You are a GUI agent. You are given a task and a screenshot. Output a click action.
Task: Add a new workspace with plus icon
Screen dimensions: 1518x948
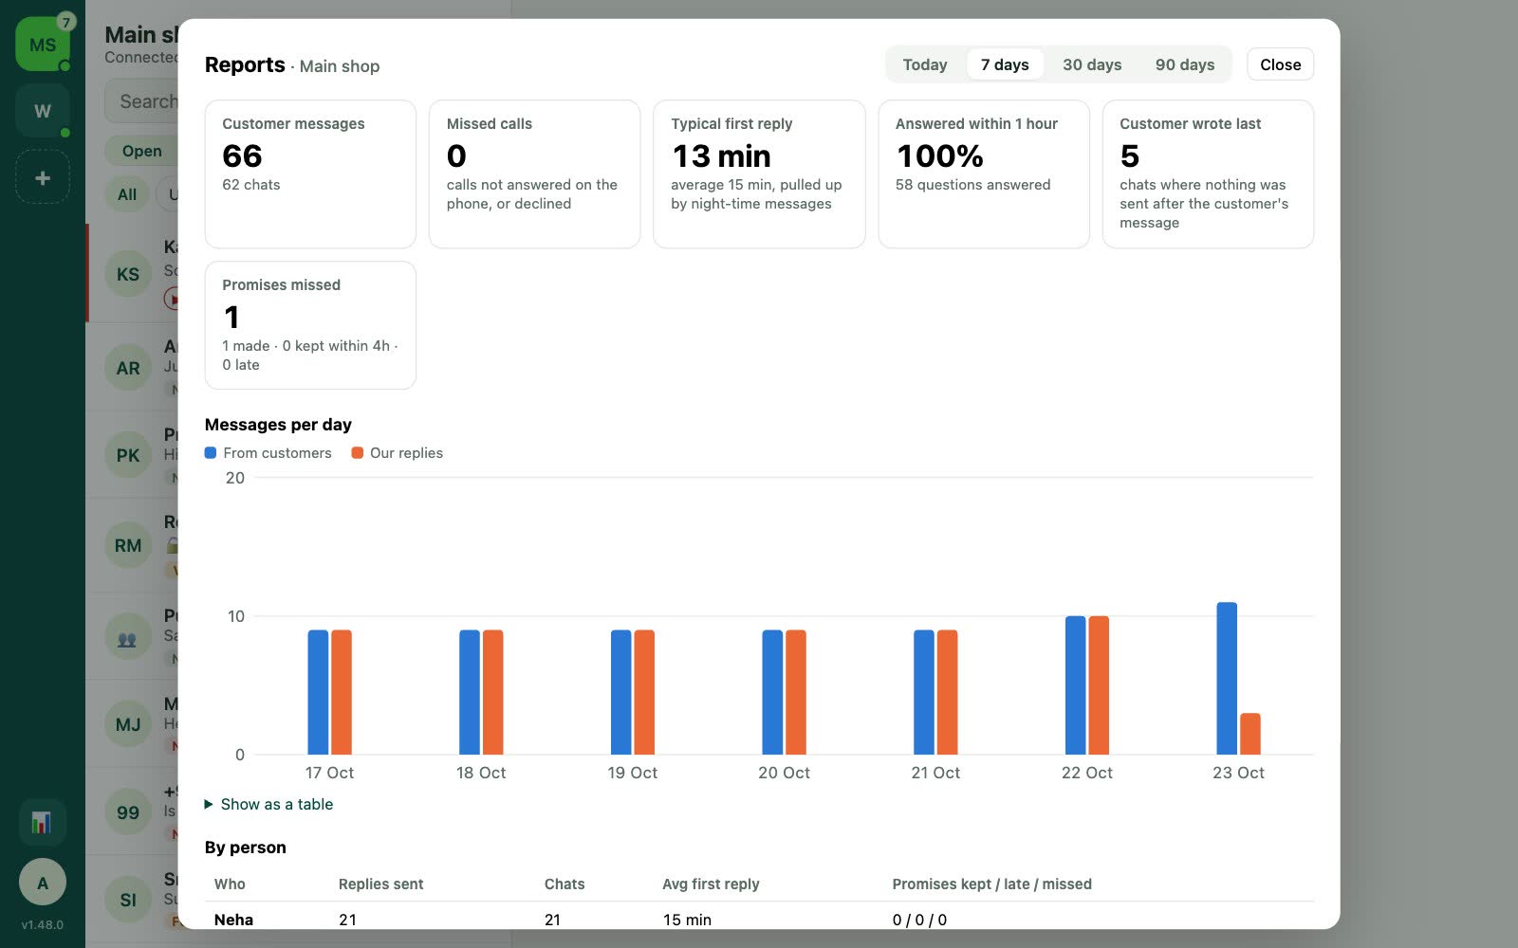[x=43, y=177]
